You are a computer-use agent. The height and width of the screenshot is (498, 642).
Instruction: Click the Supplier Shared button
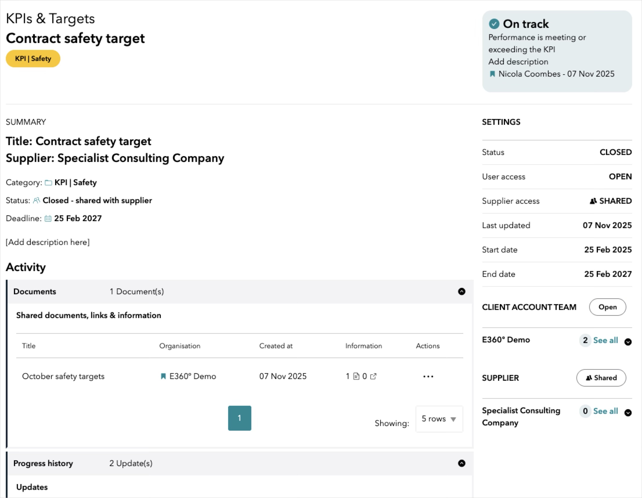[x=601, y=378]
